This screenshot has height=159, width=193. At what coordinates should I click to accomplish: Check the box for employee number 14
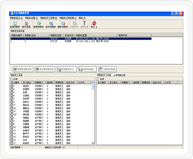click(x=12, y=134)
